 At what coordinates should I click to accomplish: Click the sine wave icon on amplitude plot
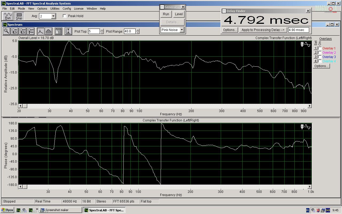point(308,44)
